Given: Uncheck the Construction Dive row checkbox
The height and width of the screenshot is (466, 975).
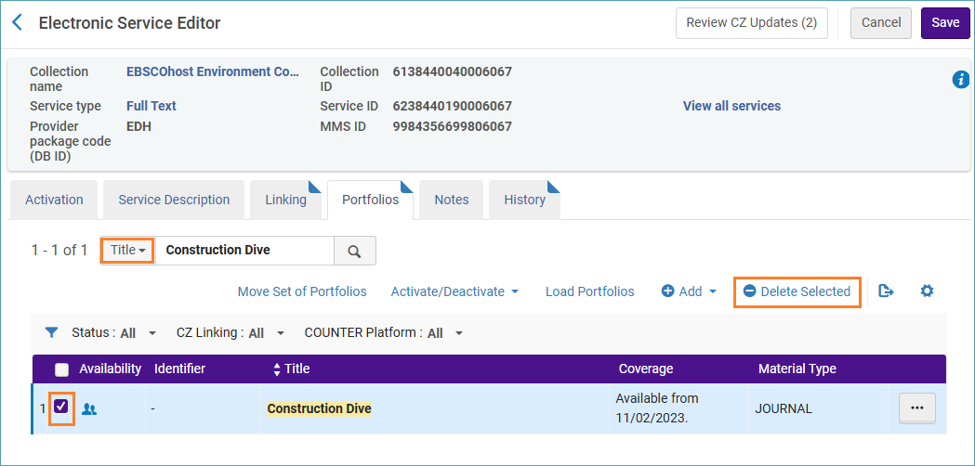Looking at the screenshot, I should 60,408.
